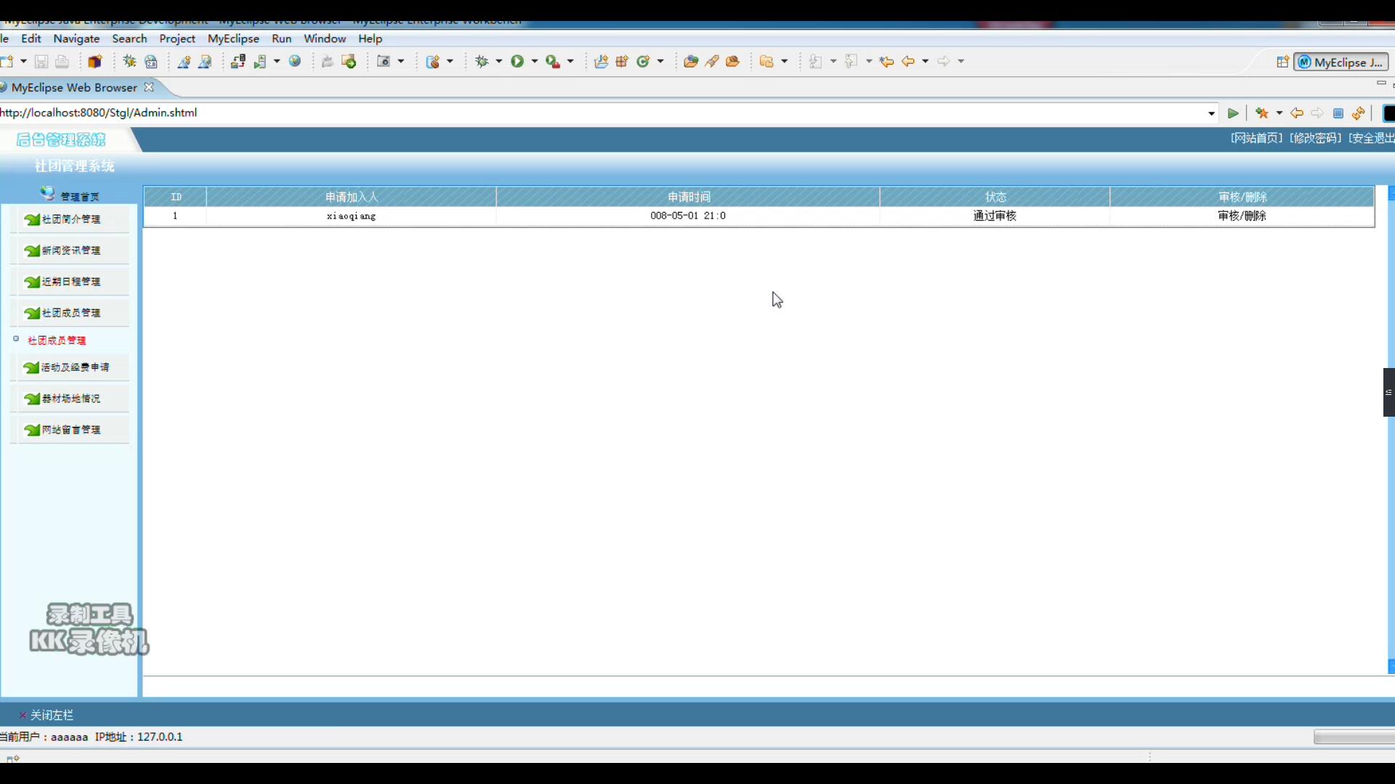Viewport: 1395px width, 784px height.
Task: Click the 申请时间 column header
Action: (x=689, y=197)
